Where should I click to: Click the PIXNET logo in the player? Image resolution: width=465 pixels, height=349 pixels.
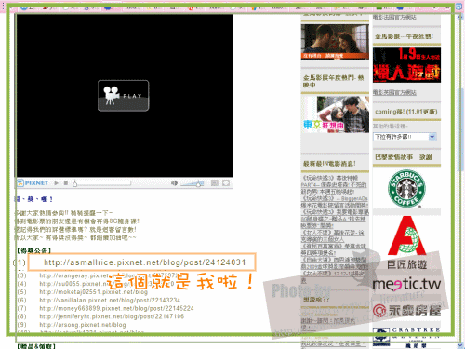(x=33, y=183)
